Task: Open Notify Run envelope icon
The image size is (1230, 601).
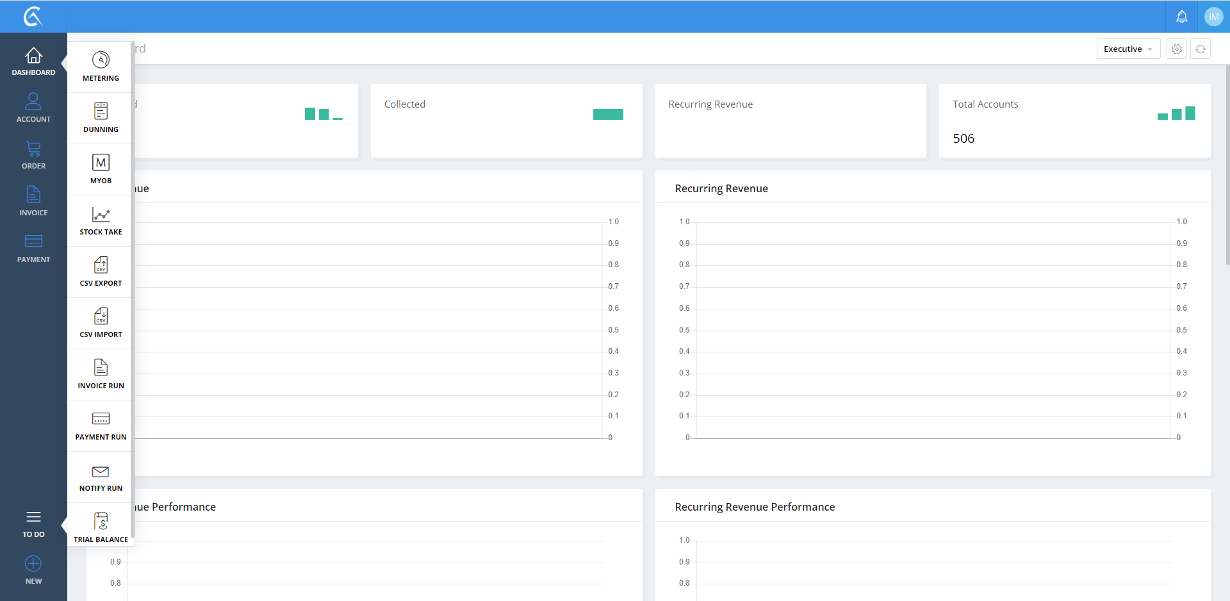Action: tap(101, 472)
